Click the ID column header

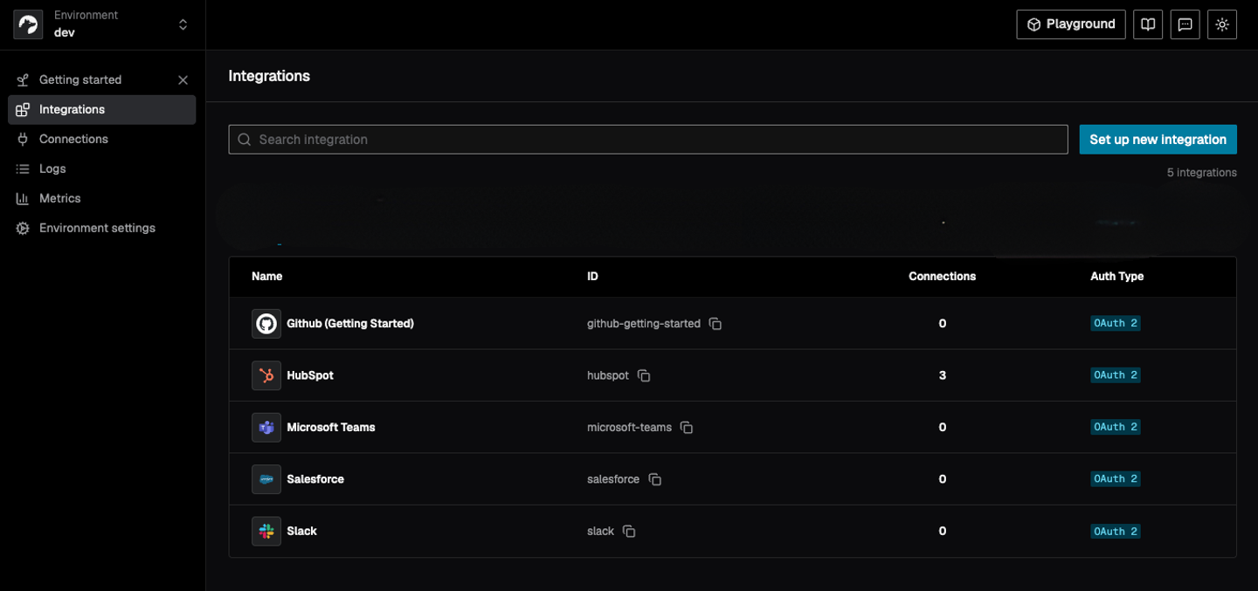click(x=592, y=277)
